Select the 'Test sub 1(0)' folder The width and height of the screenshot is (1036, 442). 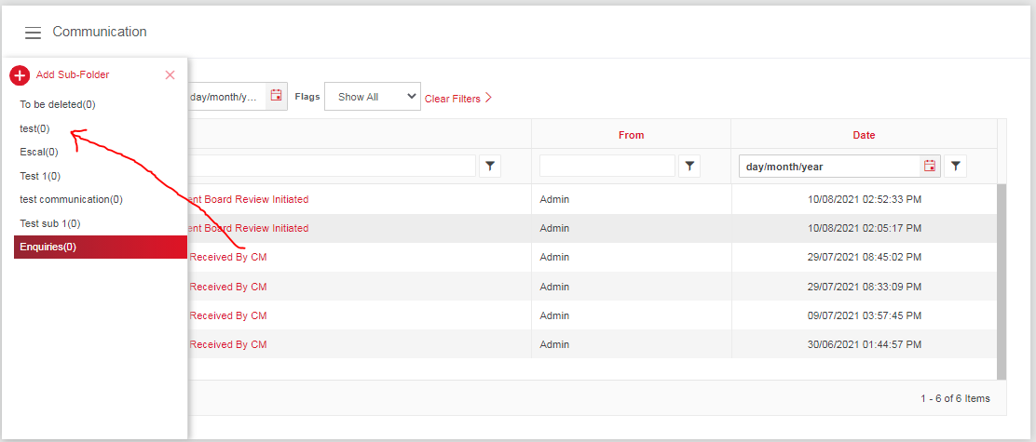(x=50, y=223)
